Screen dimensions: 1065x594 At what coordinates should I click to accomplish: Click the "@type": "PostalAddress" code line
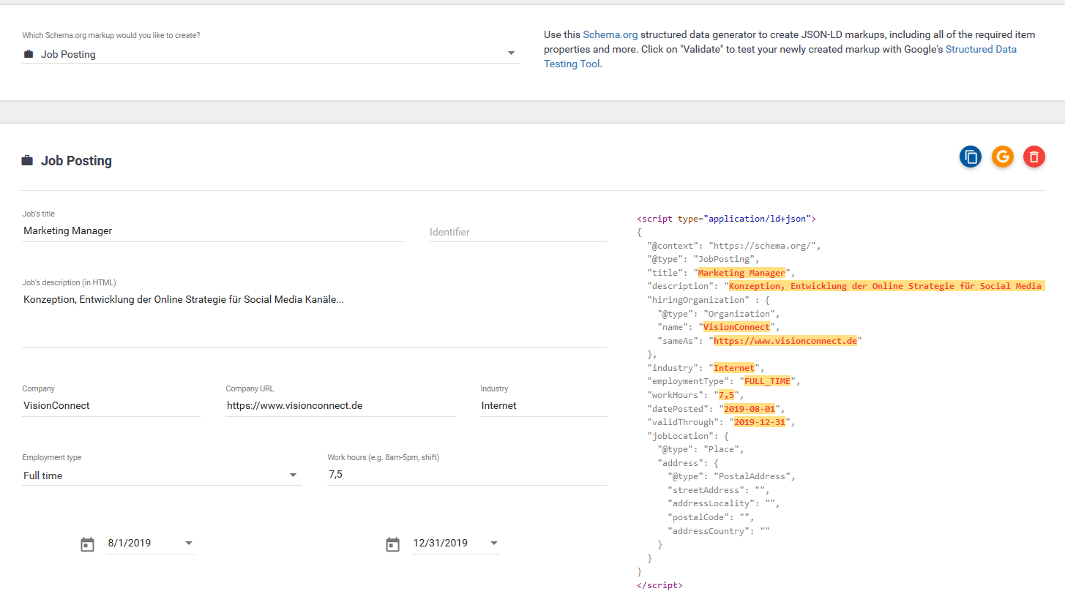click(x=731, y=476)
